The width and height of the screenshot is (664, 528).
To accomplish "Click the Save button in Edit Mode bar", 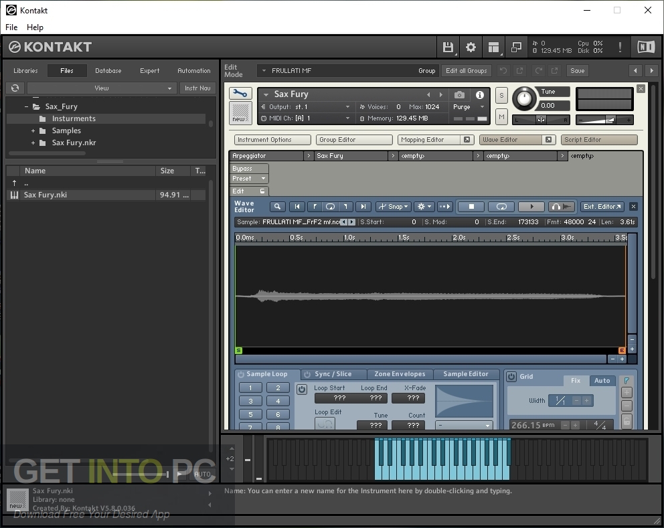I will (x=577, y=71).
